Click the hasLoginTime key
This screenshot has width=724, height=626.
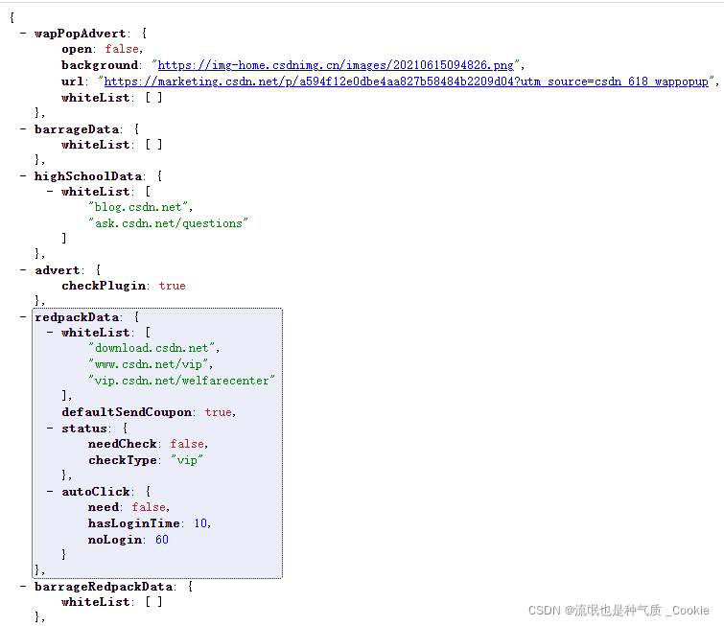point(134,523)
